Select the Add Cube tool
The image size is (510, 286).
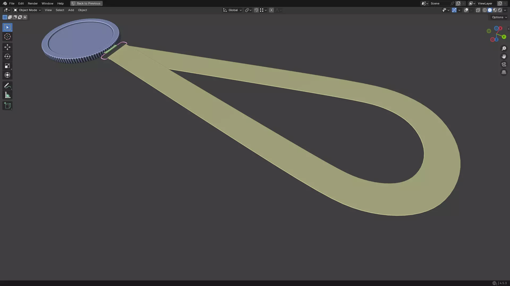(x=7, y=106)
